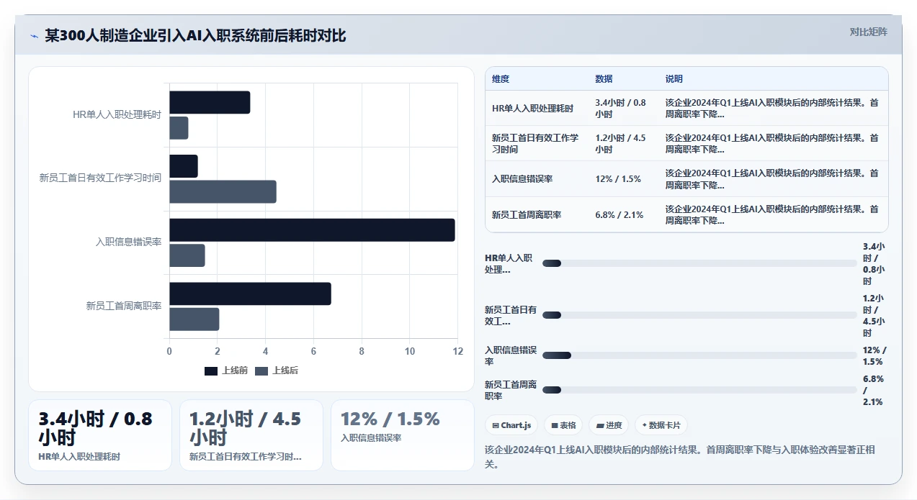Image resolution: width=917 pixels, height=500 pixels.
Task: Select table cell 3.4小时 / 0.8小时
Action: tap(624, 109)
